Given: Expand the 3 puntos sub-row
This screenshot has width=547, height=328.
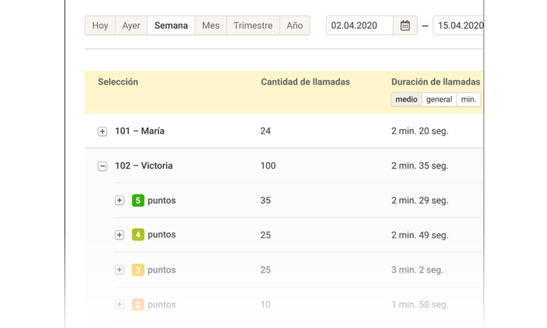Looking at the screenshot, I should click(x=120, y=270).
